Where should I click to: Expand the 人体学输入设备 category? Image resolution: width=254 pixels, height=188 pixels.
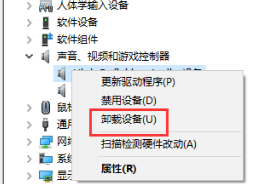point(29,6)
